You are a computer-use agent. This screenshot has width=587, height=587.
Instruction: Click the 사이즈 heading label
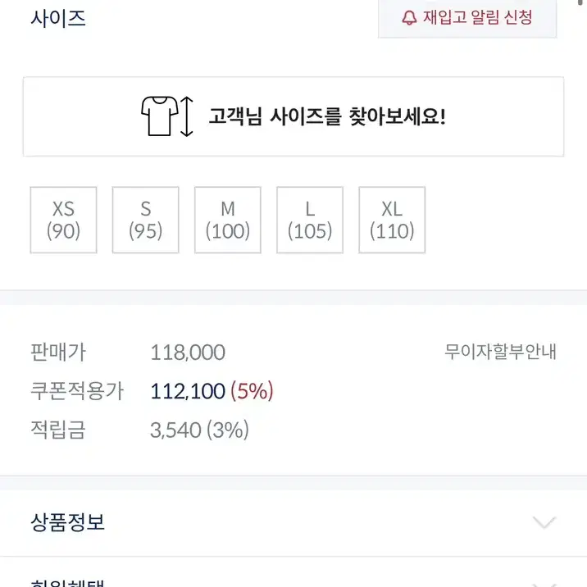tap(58, 18)
